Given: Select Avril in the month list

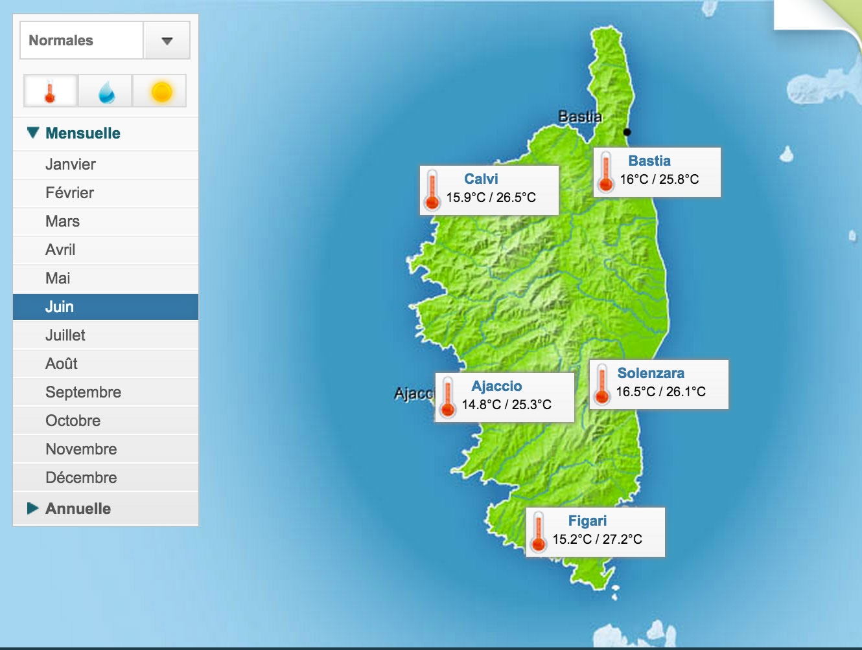Looking at the screenshot, I should tap(106, 250).
